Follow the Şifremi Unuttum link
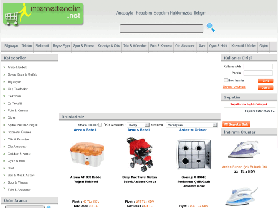 point(234,87)
